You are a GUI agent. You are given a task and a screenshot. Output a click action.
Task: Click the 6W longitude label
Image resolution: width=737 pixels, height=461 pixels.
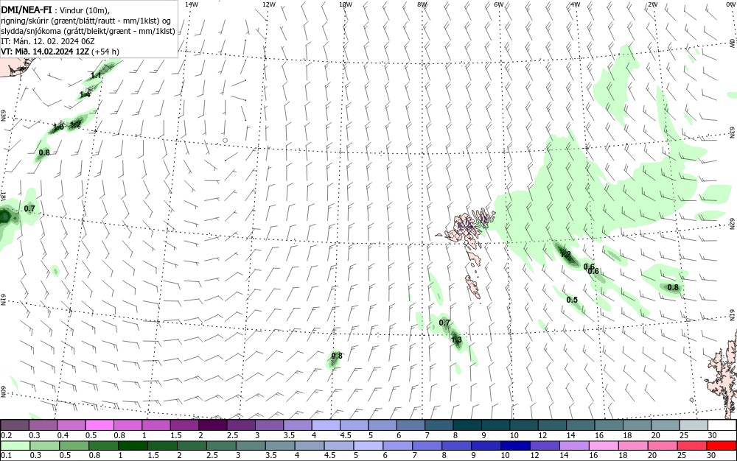[499, 4]
